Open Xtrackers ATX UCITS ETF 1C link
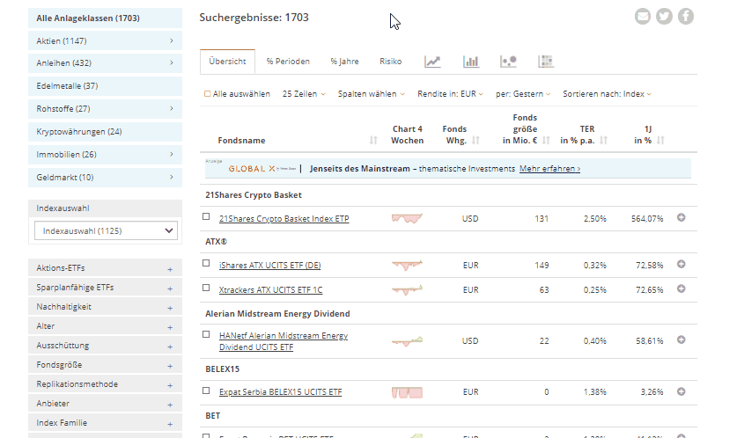Image resolution: width=744 pixels, height=438 pixels. coord(270,289)
